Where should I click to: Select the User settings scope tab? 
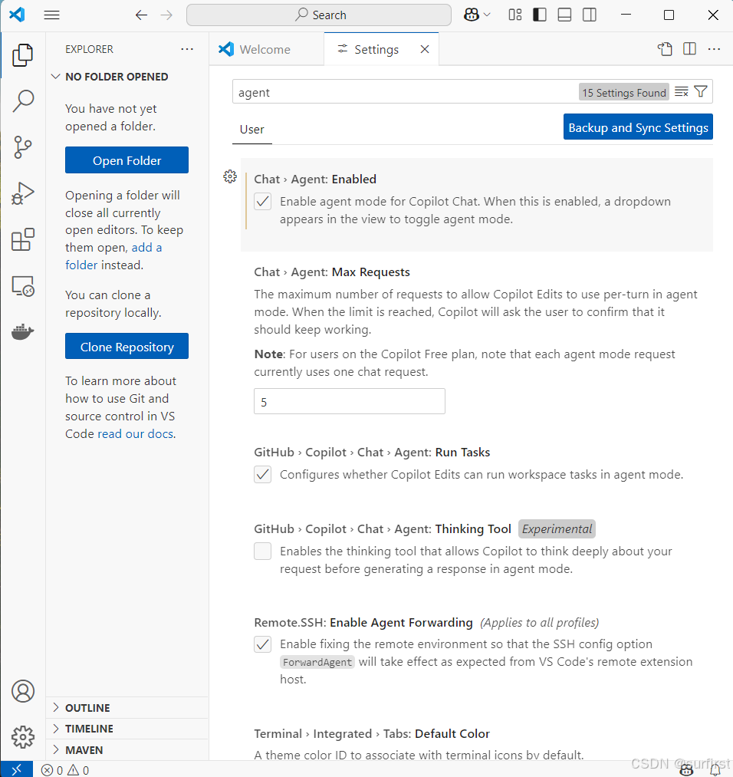[252, 130]
